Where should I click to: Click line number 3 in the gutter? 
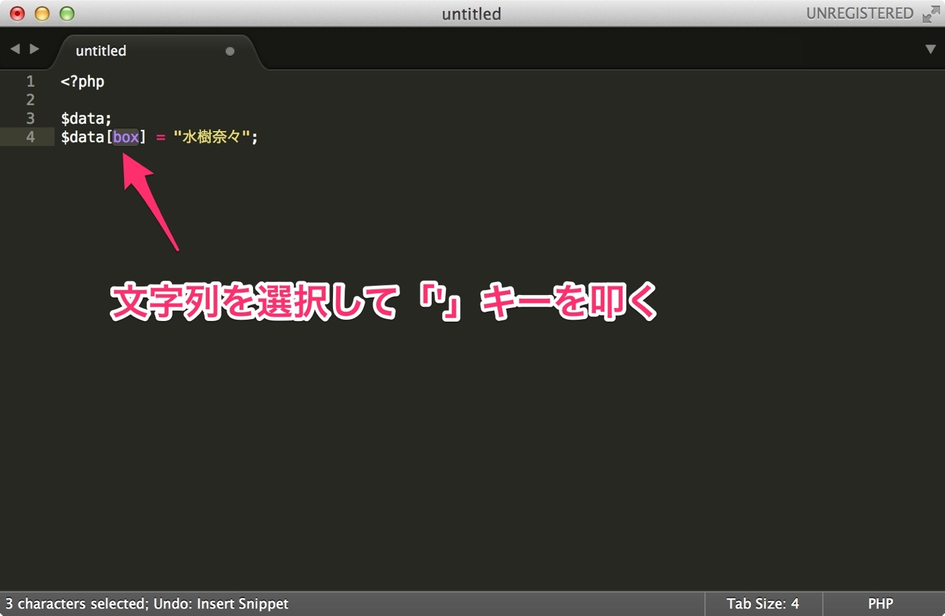coord(31,118)
